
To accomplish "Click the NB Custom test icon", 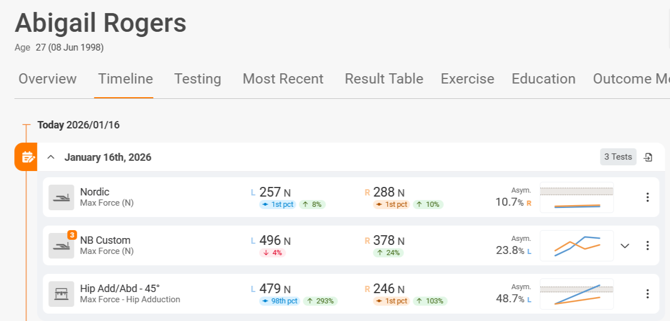I will click(61, 246).
